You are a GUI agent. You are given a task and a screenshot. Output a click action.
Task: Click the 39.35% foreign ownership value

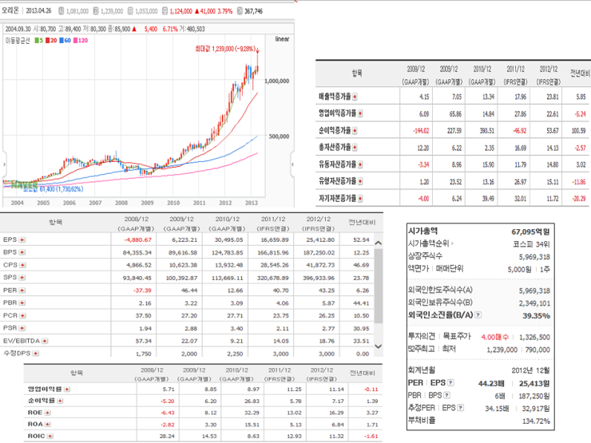pyautogui.click(x=536, y=315)
